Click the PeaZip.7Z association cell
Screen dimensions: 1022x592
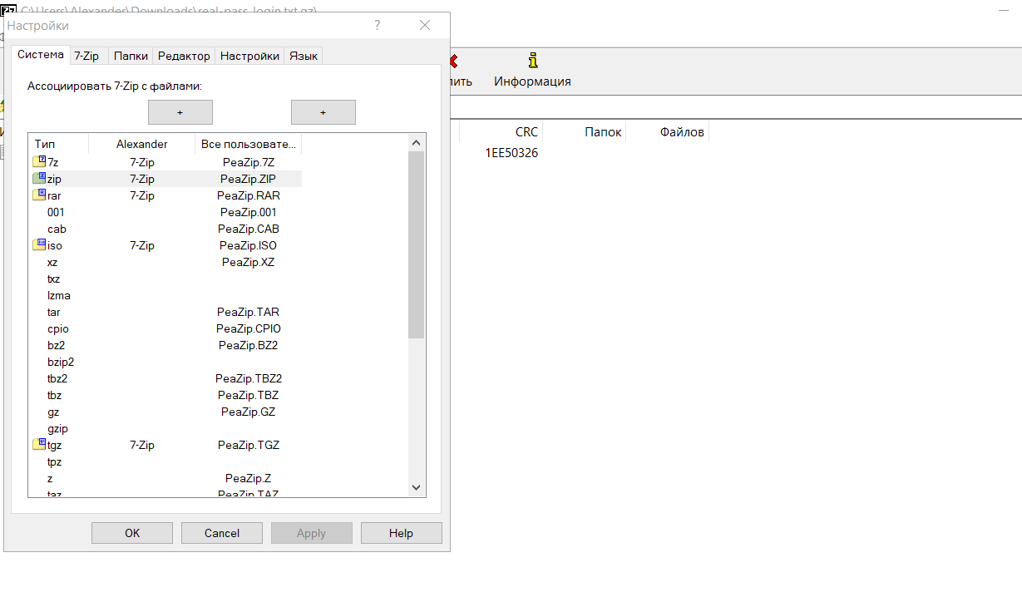(248, 162)
